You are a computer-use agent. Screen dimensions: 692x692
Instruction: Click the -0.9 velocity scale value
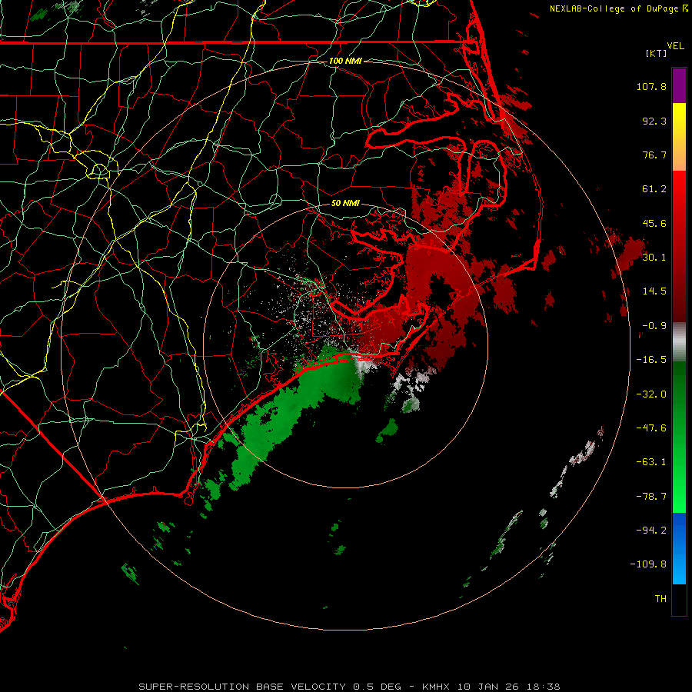click(x=654, y=326)
